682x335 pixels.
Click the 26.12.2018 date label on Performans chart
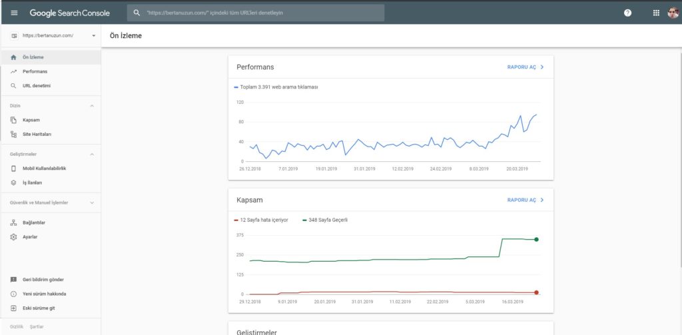[x=249, y=168]
